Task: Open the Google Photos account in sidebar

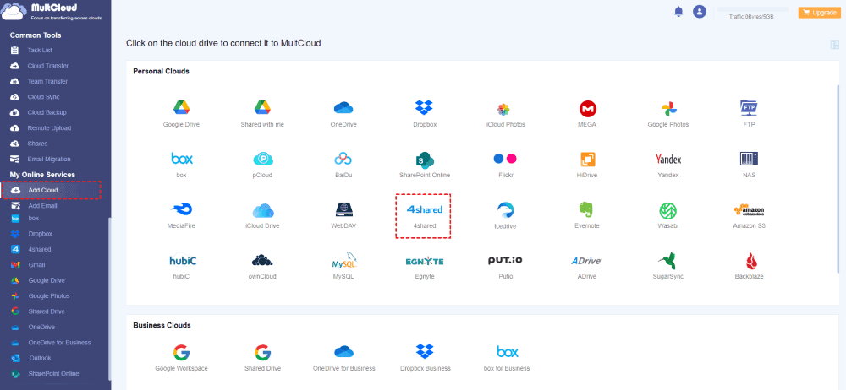Action: pyautogui.click(x=48, y=296)
